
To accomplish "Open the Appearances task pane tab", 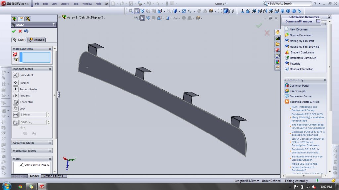I will (x=278, y=62).
